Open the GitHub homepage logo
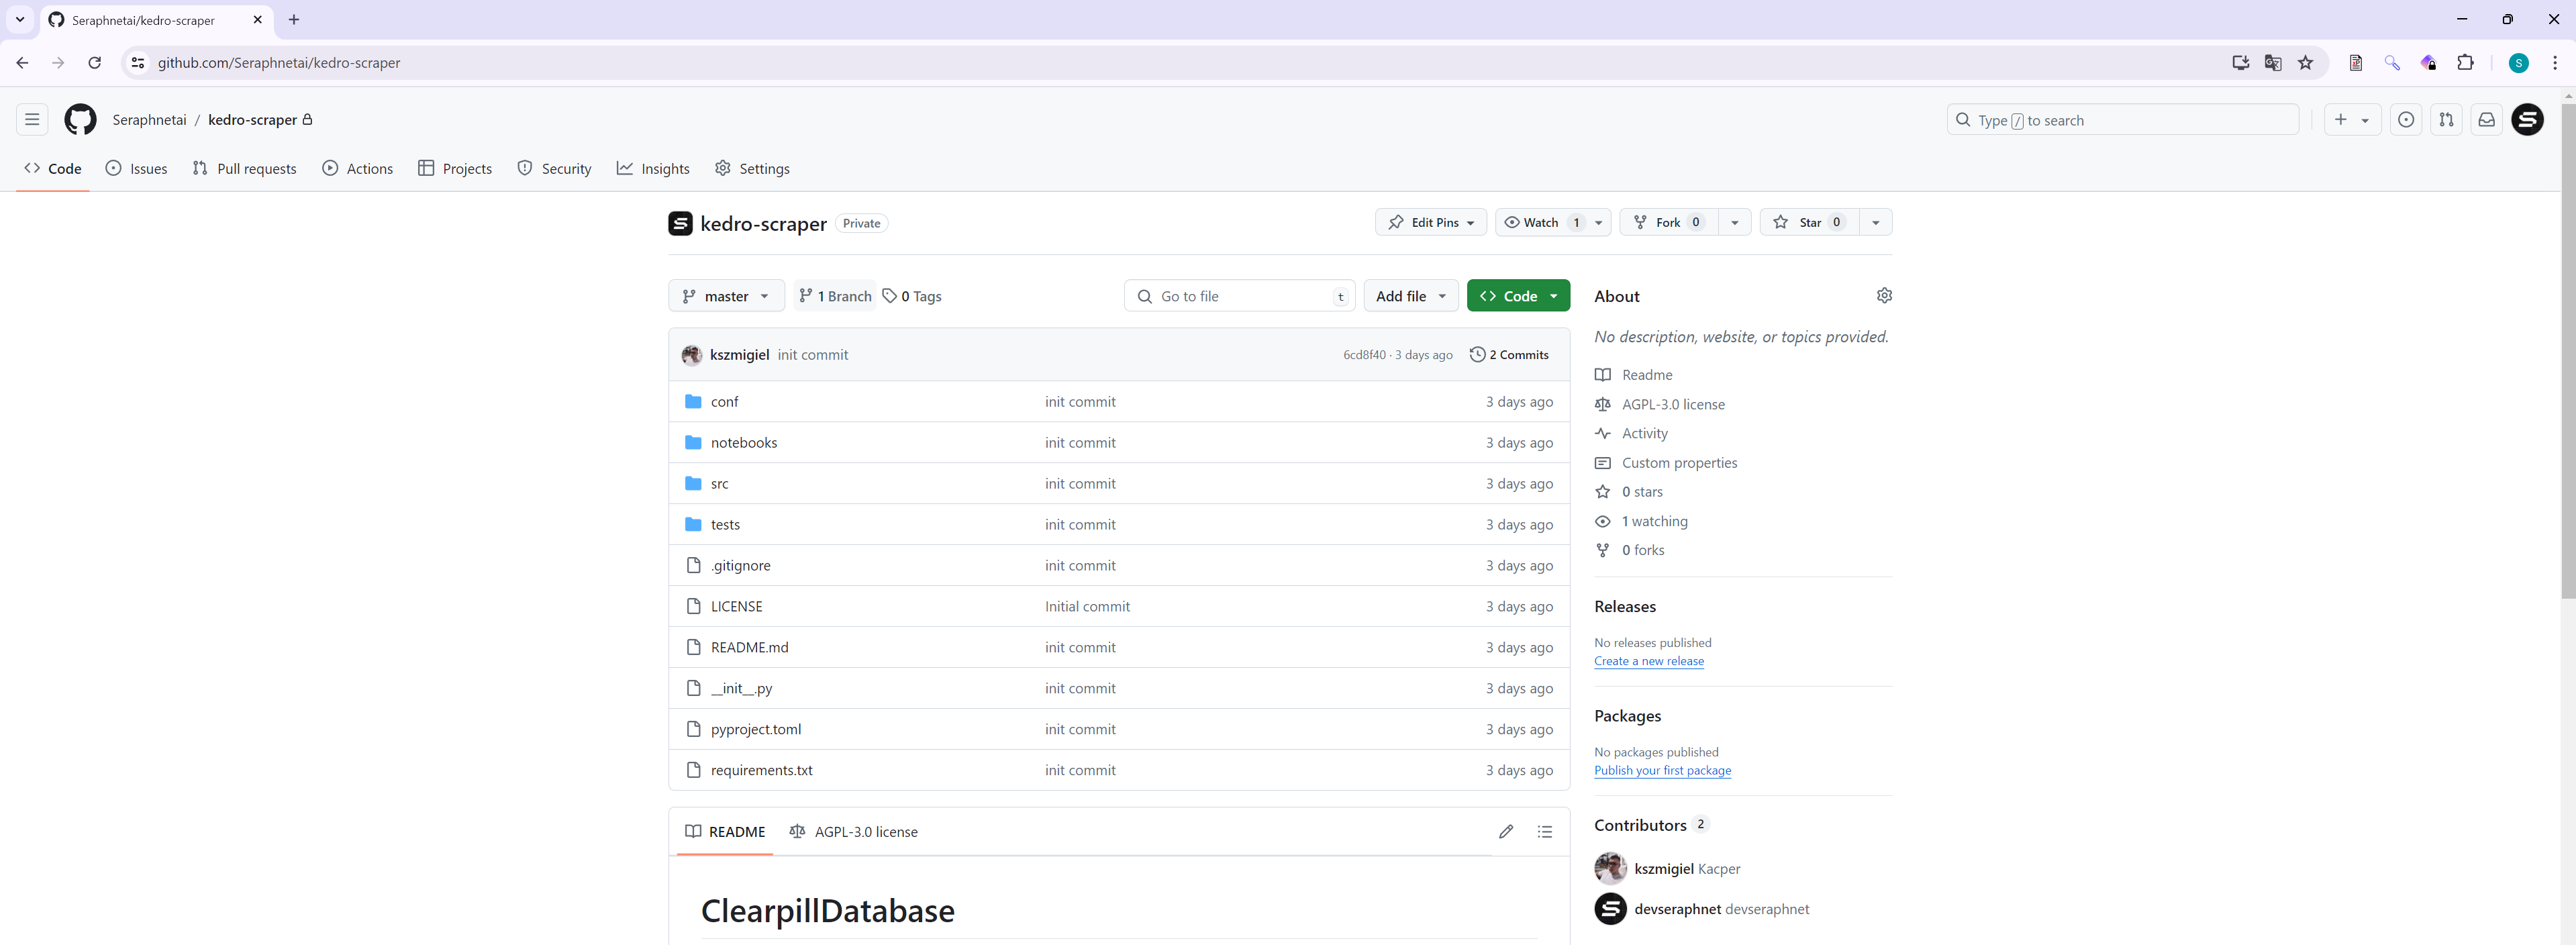This screenshot has height=945, width=2576. (x=80, y=120)
